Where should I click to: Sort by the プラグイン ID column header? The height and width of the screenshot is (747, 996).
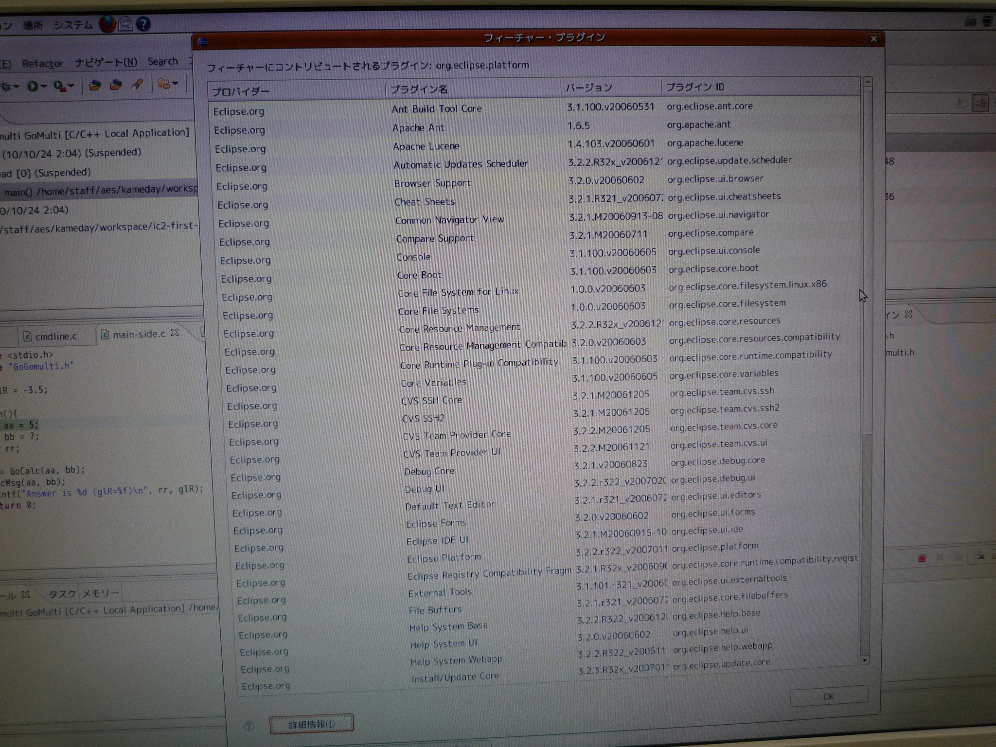[760, 87]
